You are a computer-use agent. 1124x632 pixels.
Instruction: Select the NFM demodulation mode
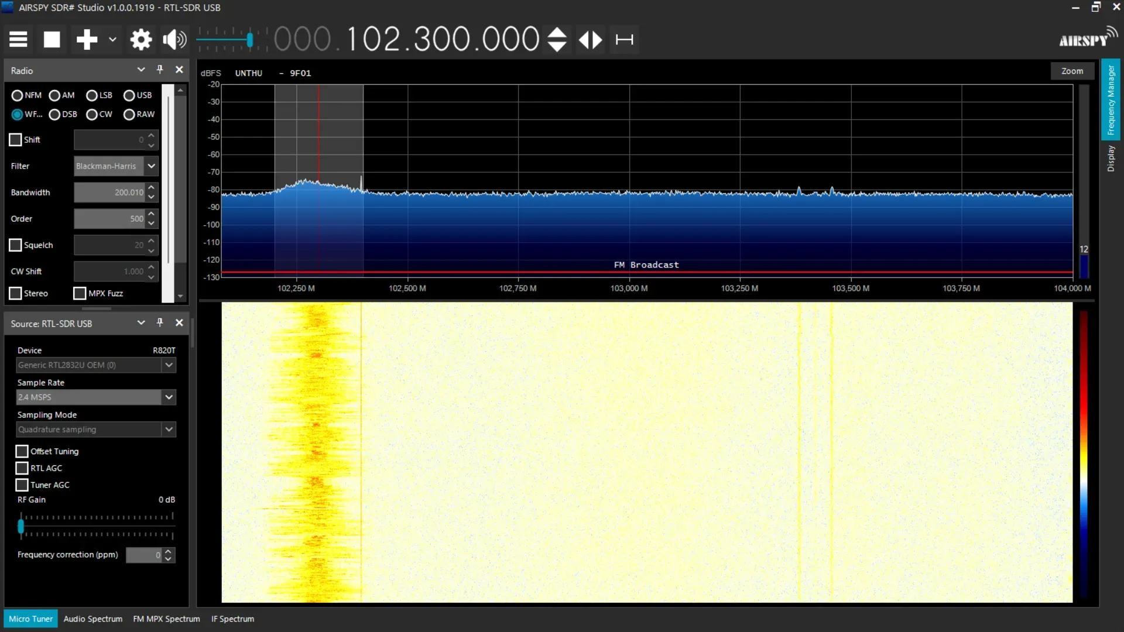[x=18, y=95]
